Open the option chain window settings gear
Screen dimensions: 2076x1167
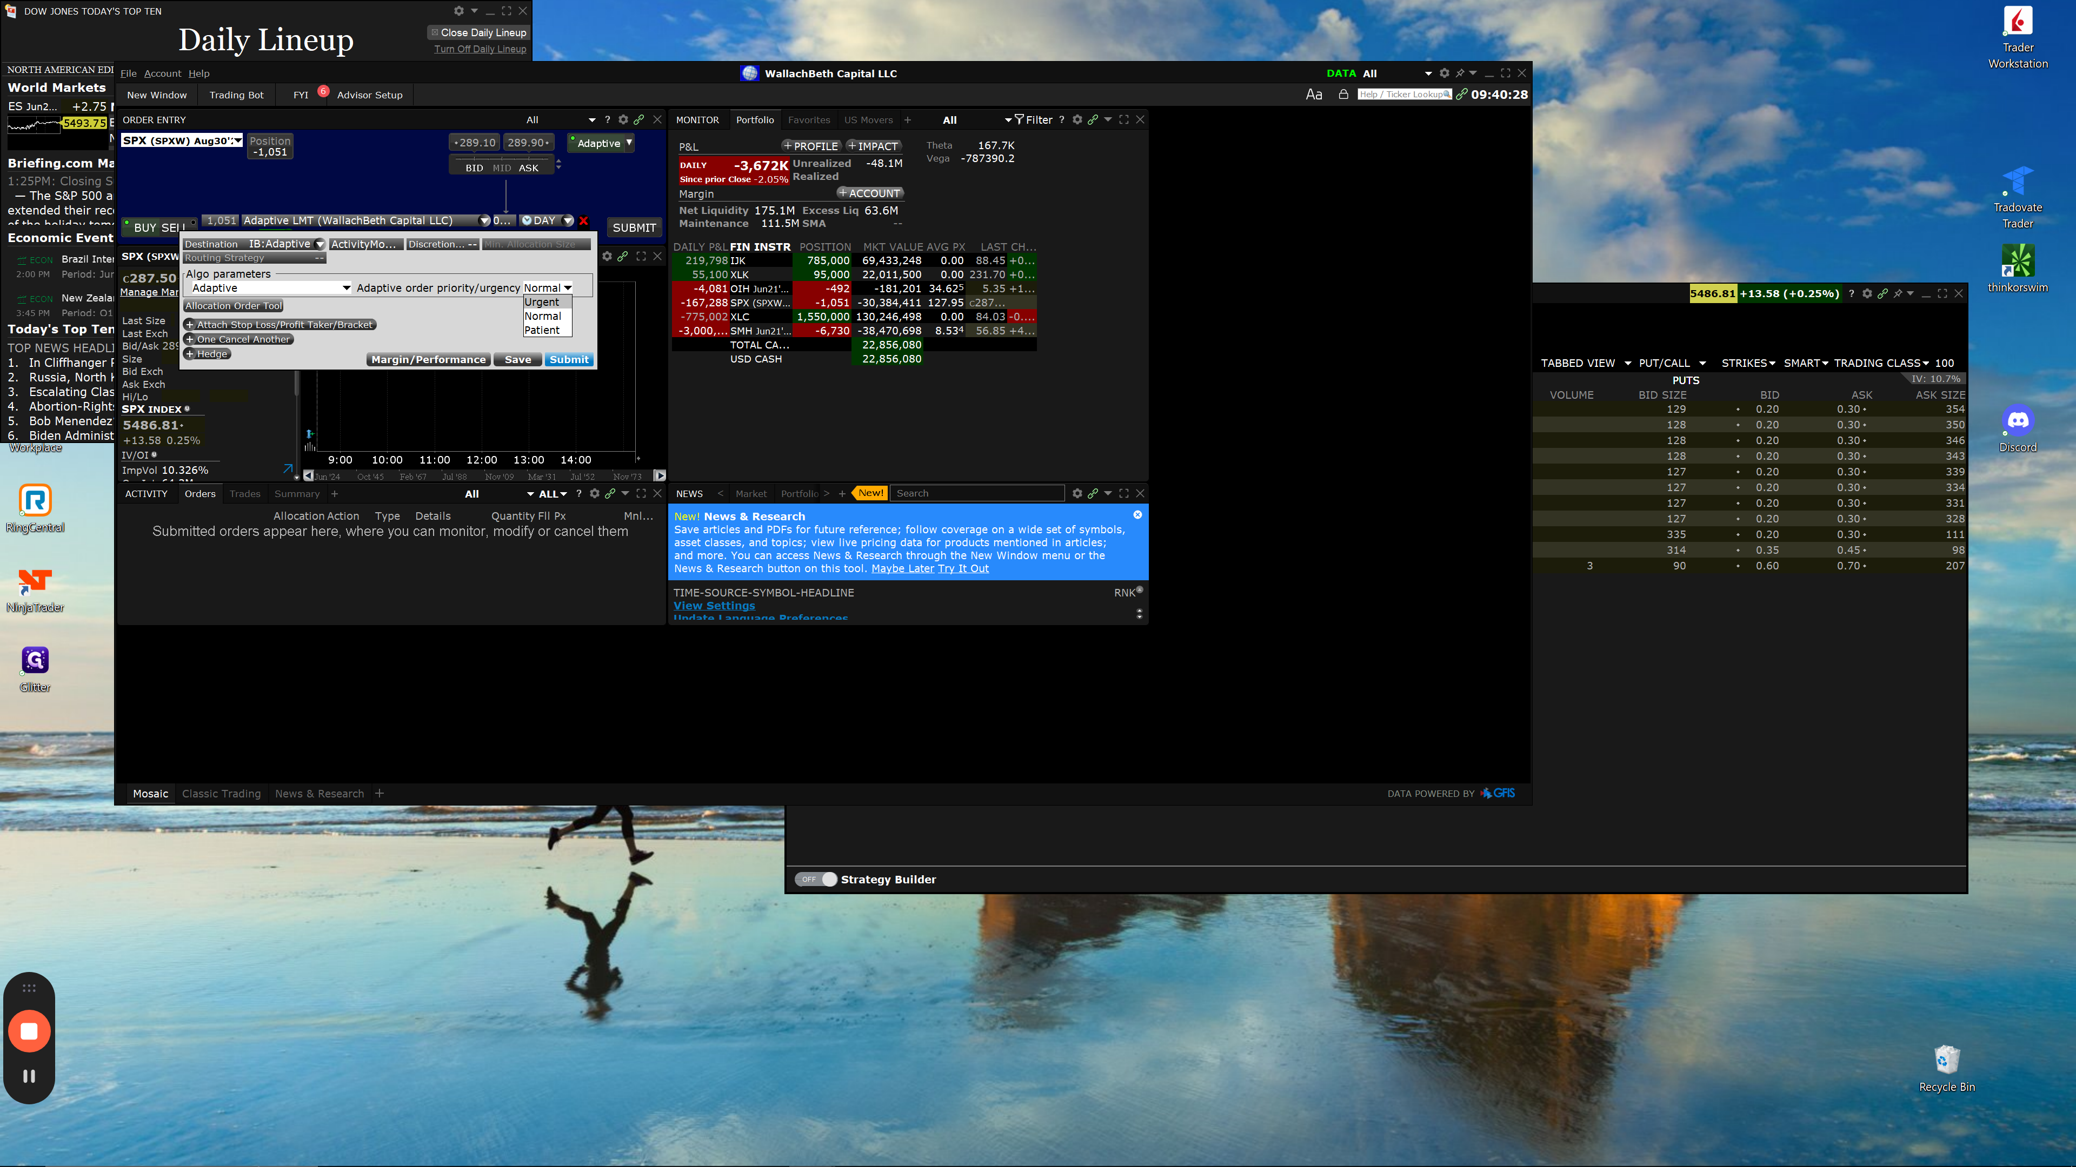click(x=1867, y=293)
